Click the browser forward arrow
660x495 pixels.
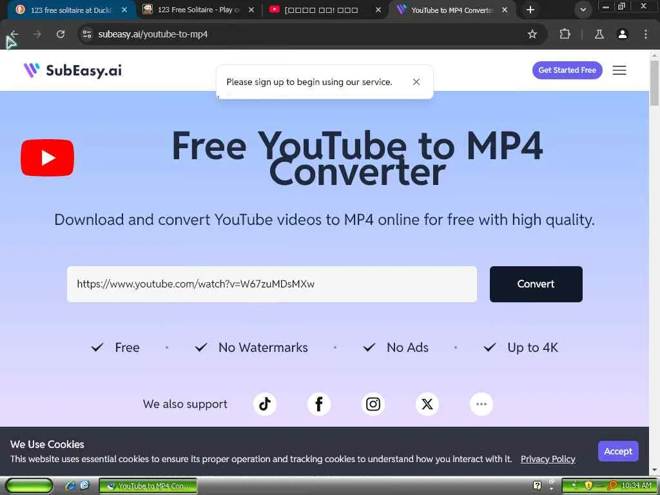point(37,34)
